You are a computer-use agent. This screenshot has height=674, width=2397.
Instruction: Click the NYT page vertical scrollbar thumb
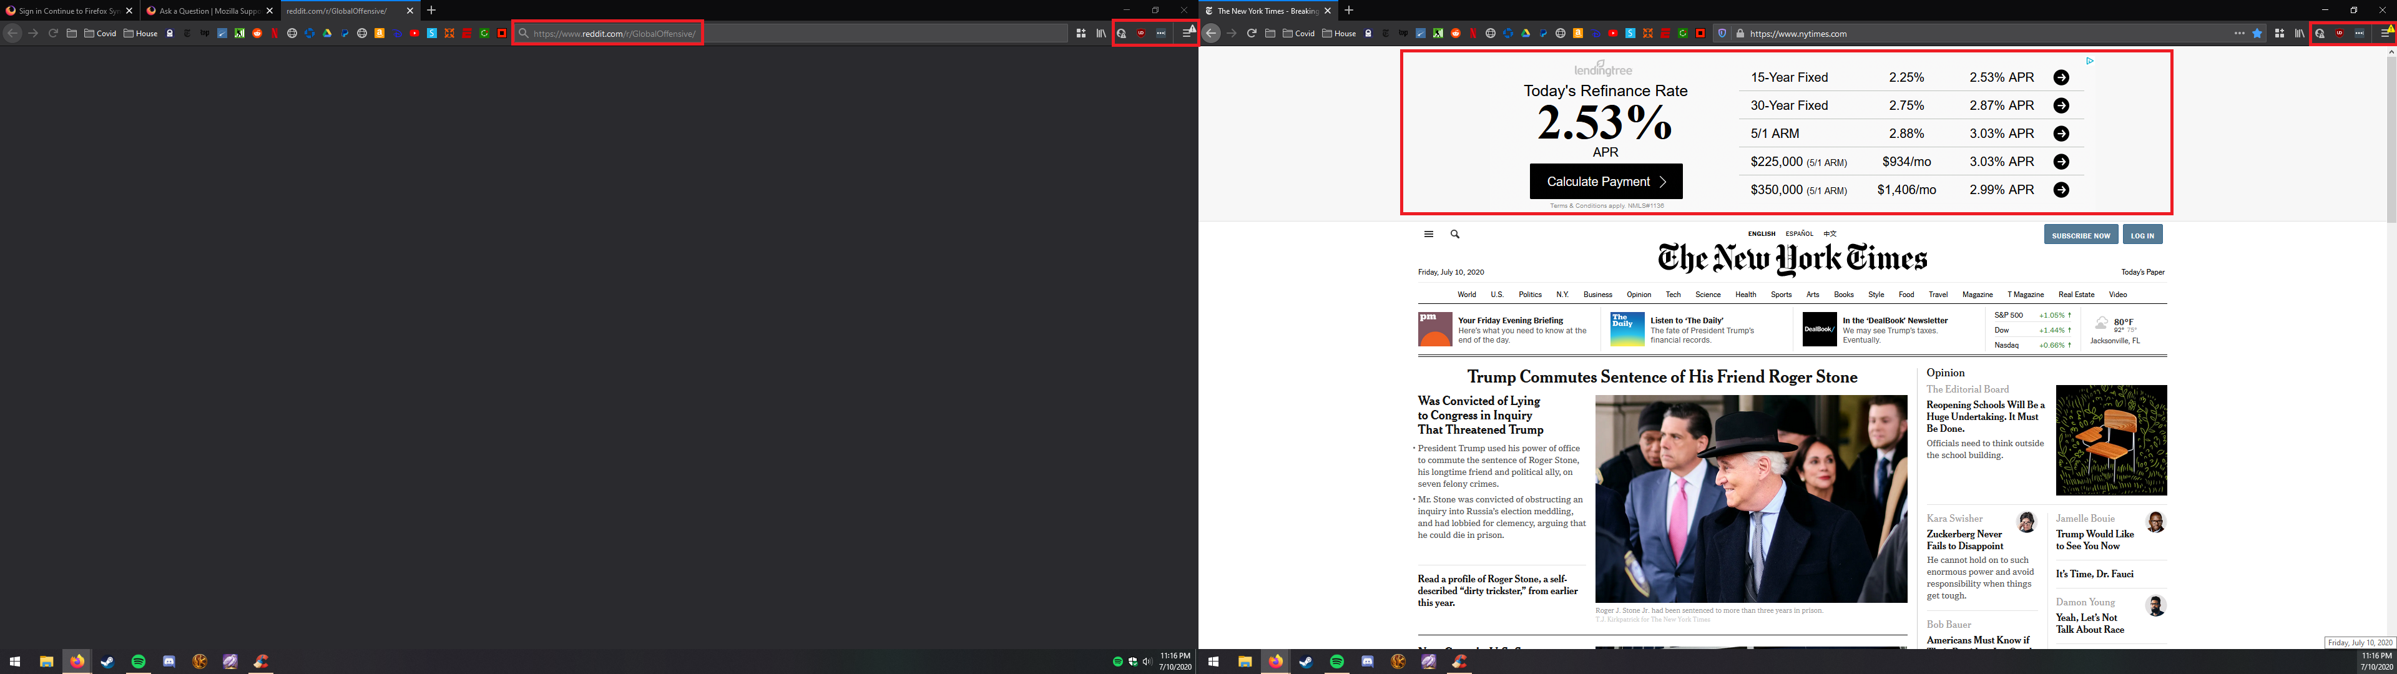tap(2391, 140)
